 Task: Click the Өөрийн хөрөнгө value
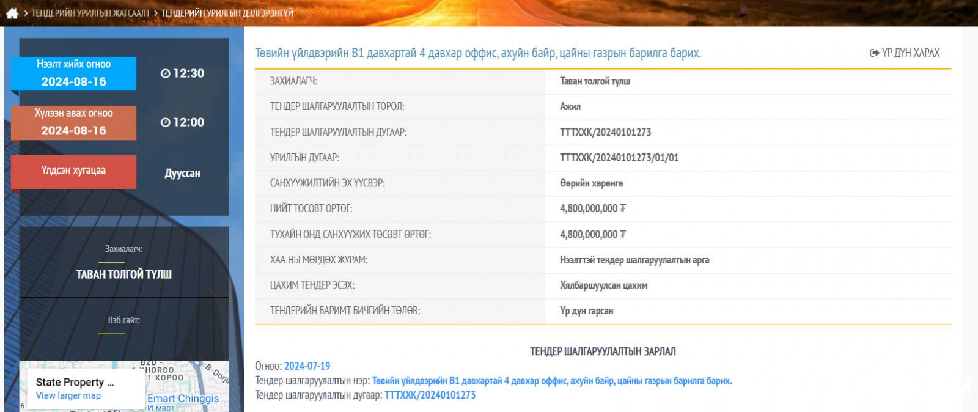[592, 183]
